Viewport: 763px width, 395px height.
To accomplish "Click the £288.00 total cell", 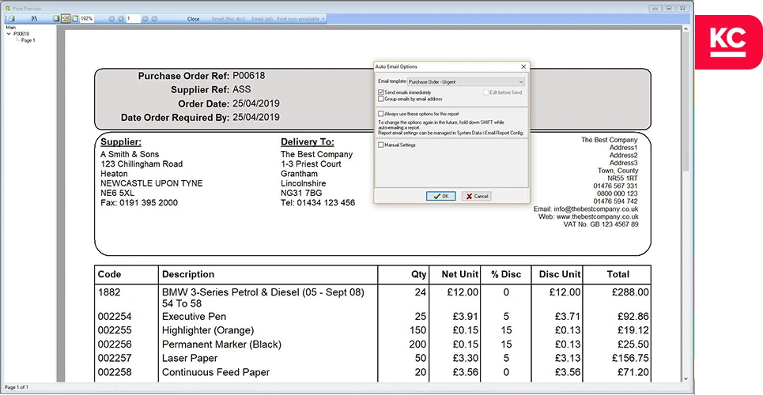I will (630, 292).
